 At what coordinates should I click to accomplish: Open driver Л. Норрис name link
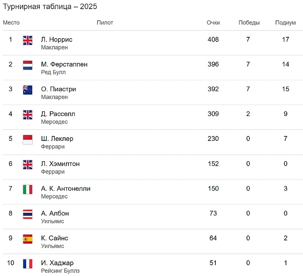56,40
